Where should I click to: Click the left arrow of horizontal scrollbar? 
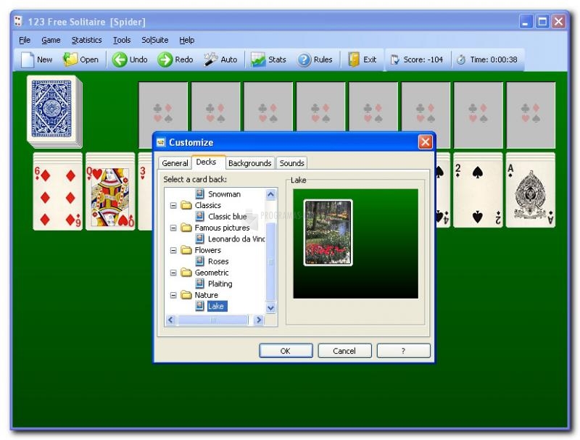tap(170, 320)
